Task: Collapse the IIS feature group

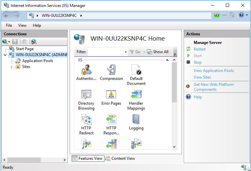Action: coord(167,60)
